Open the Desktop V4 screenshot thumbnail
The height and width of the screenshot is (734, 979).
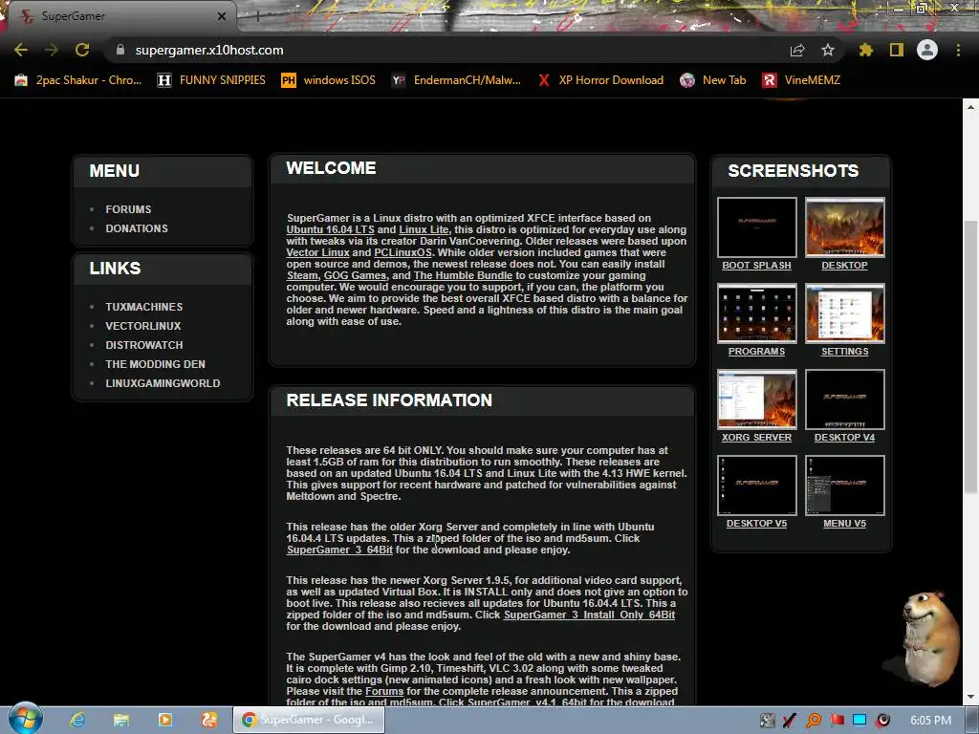845,399
